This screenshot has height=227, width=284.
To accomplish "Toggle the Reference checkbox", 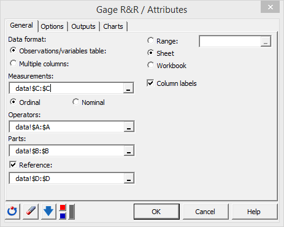I will click(x=31, y=165).
